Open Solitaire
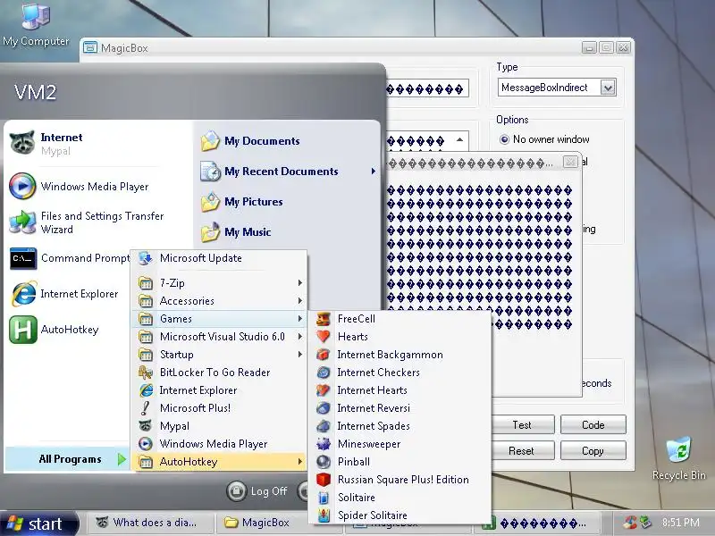 click(400, 498)
